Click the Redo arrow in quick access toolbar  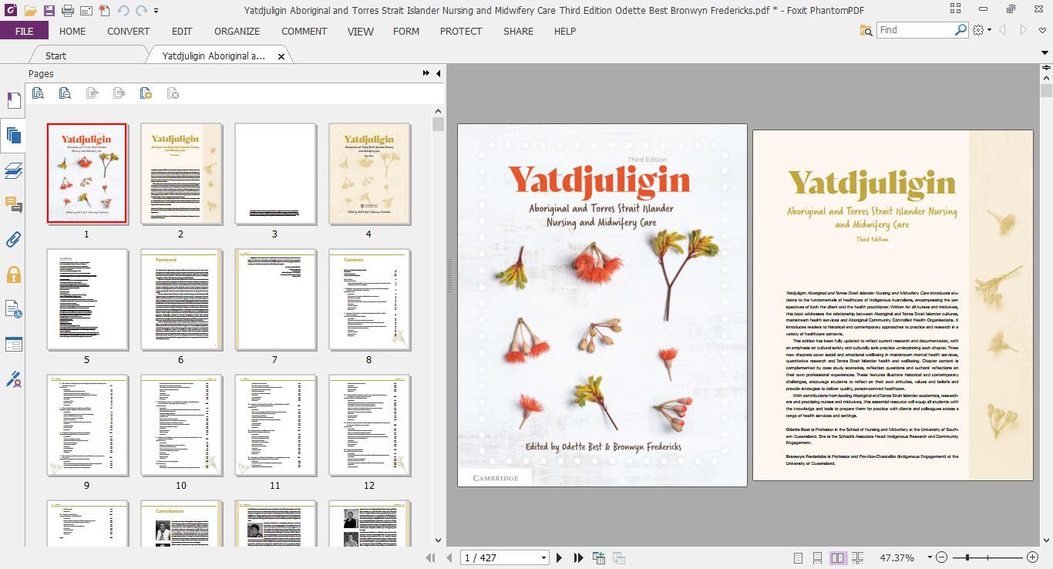(141, 11)
